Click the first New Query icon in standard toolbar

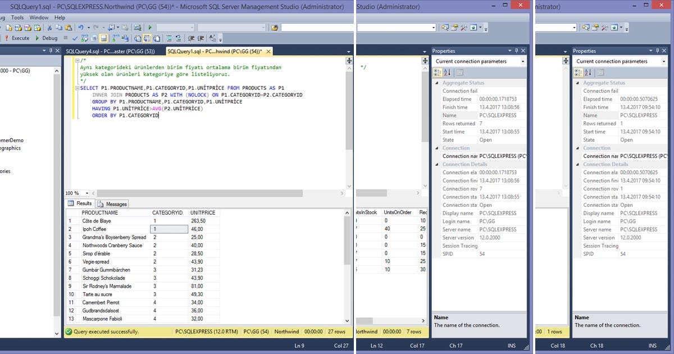(x=9, y=28)
